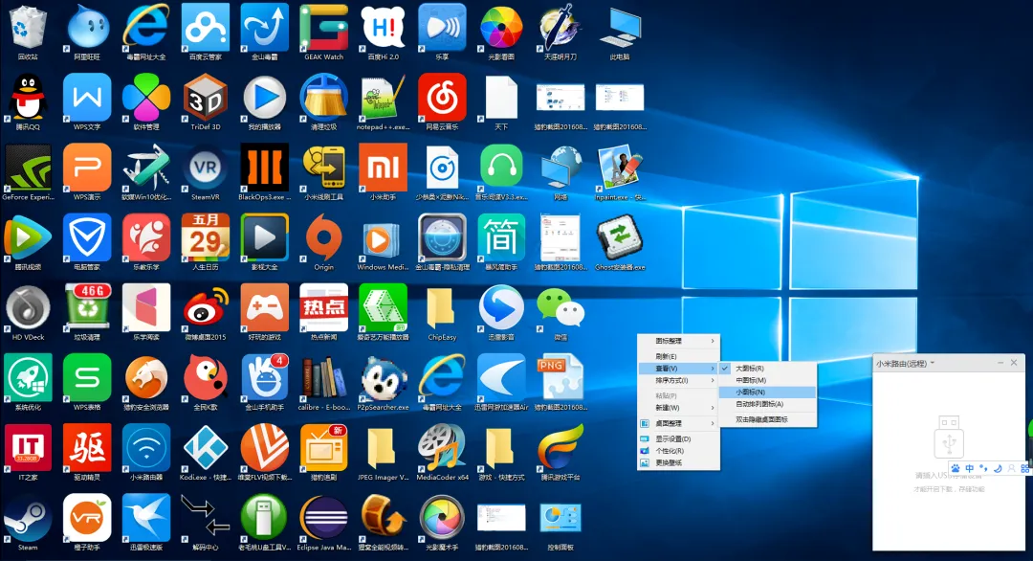Click 刷新(E) in the context menu
The image size is (1033, 561).
(678, 357)
